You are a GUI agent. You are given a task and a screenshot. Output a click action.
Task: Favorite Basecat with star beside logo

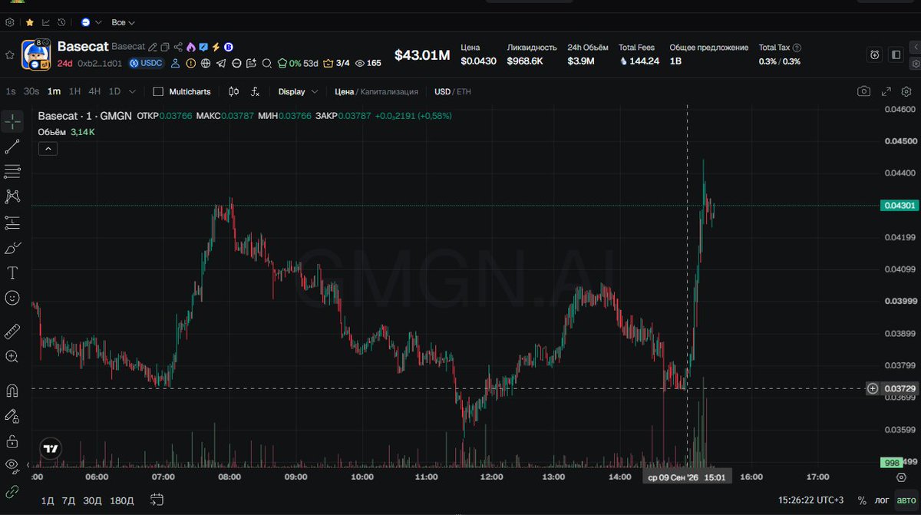click(10, 55)
